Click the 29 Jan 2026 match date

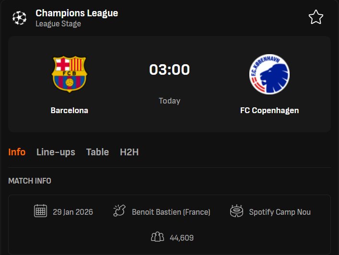pos(73,211)
